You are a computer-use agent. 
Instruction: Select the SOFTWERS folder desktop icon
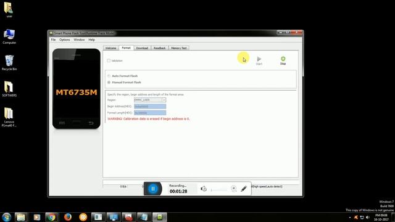tap(9, 89)
